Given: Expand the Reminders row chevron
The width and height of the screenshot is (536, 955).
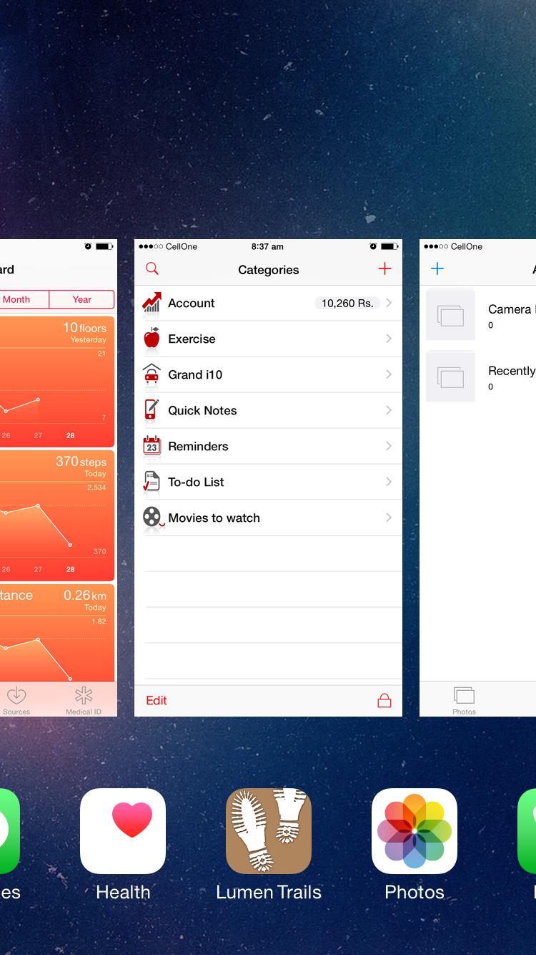Looking at the screenshot, I should [x=389, y=446].
